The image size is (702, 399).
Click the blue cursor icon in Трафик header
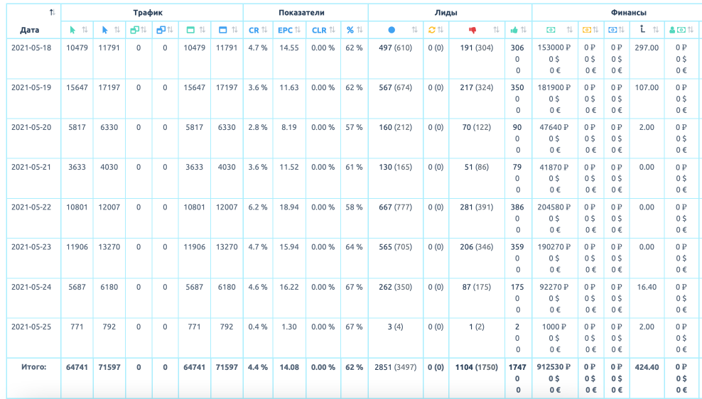point(104,30)
